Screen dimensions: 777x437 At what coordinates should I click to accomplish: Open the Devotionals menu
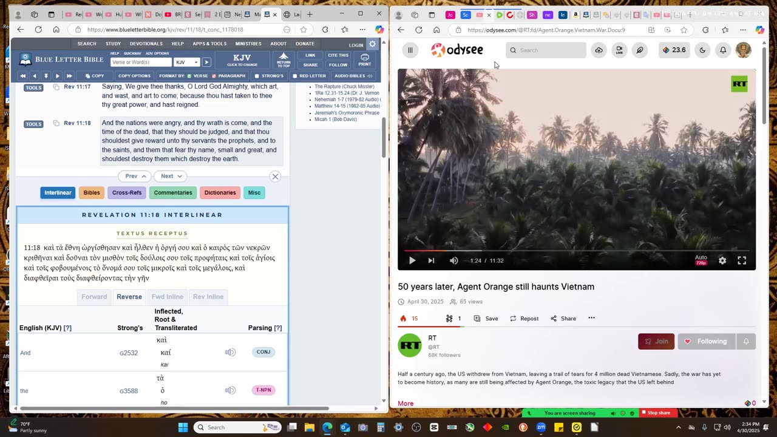[x=146, y=44]
